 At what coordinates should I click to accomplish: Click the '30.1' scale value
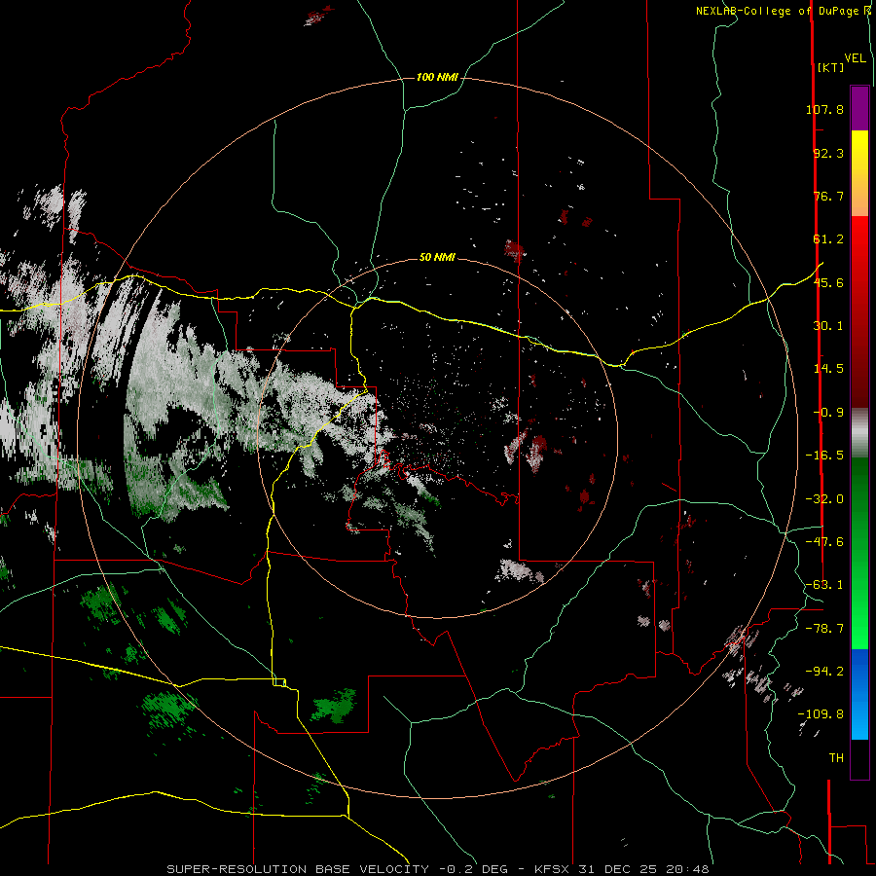(828, 326)
